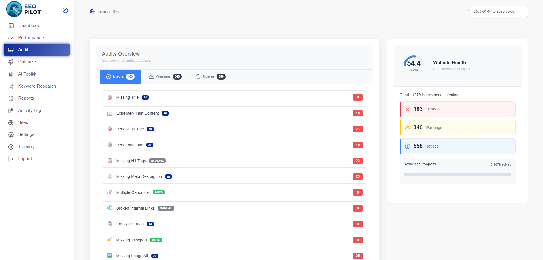This screenshot has height=260, width=543.
Task: Click the SEO Pilot logo
Action: coord(14,9)
